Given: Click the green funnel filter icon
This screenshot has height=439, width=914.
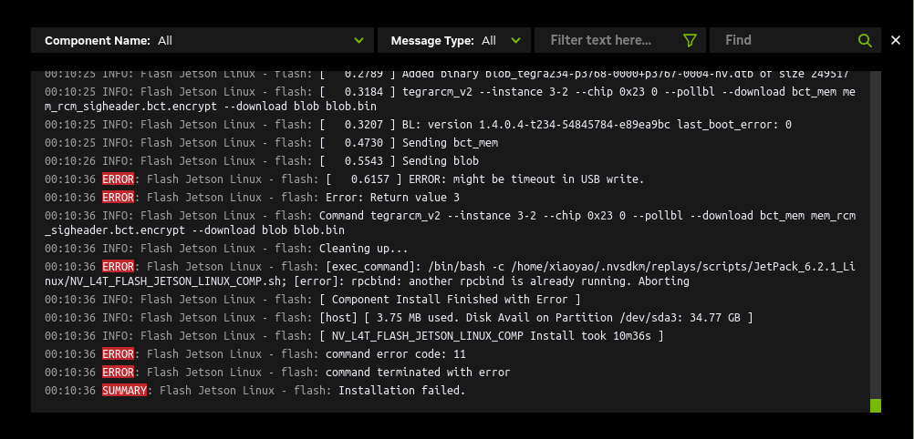Looking at the screenshot, I should (x=690, y=40).
